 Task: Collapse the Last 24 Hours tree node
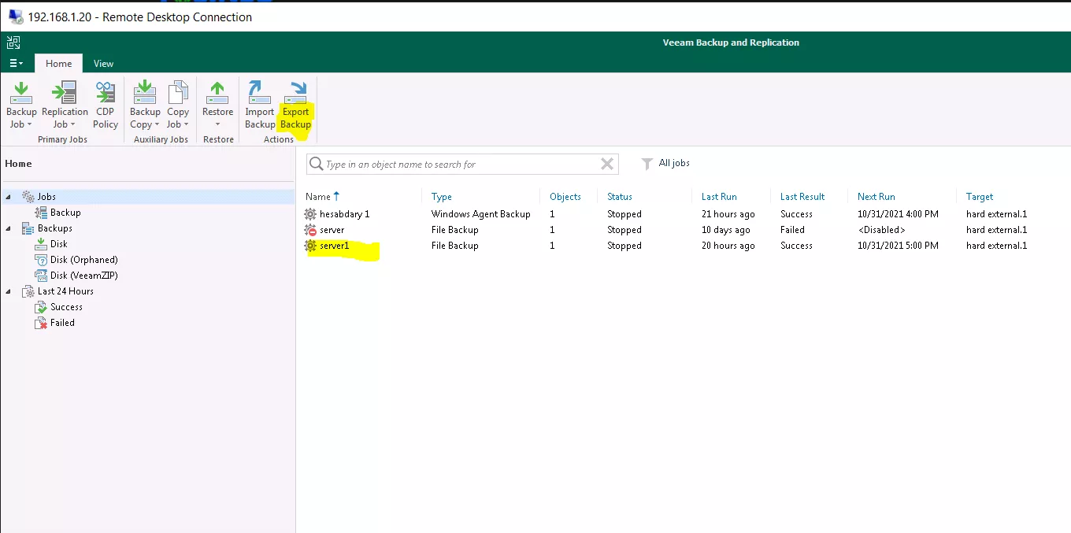coord(8,291)
